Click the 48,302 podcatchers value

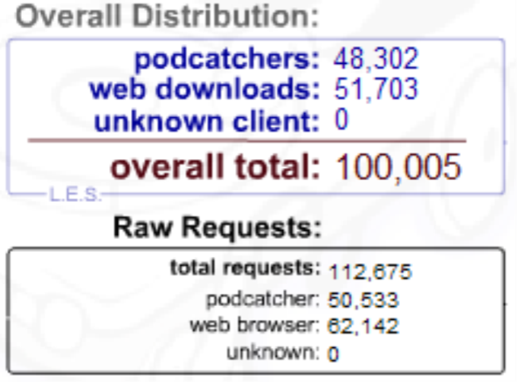click(x=376, y=58)
